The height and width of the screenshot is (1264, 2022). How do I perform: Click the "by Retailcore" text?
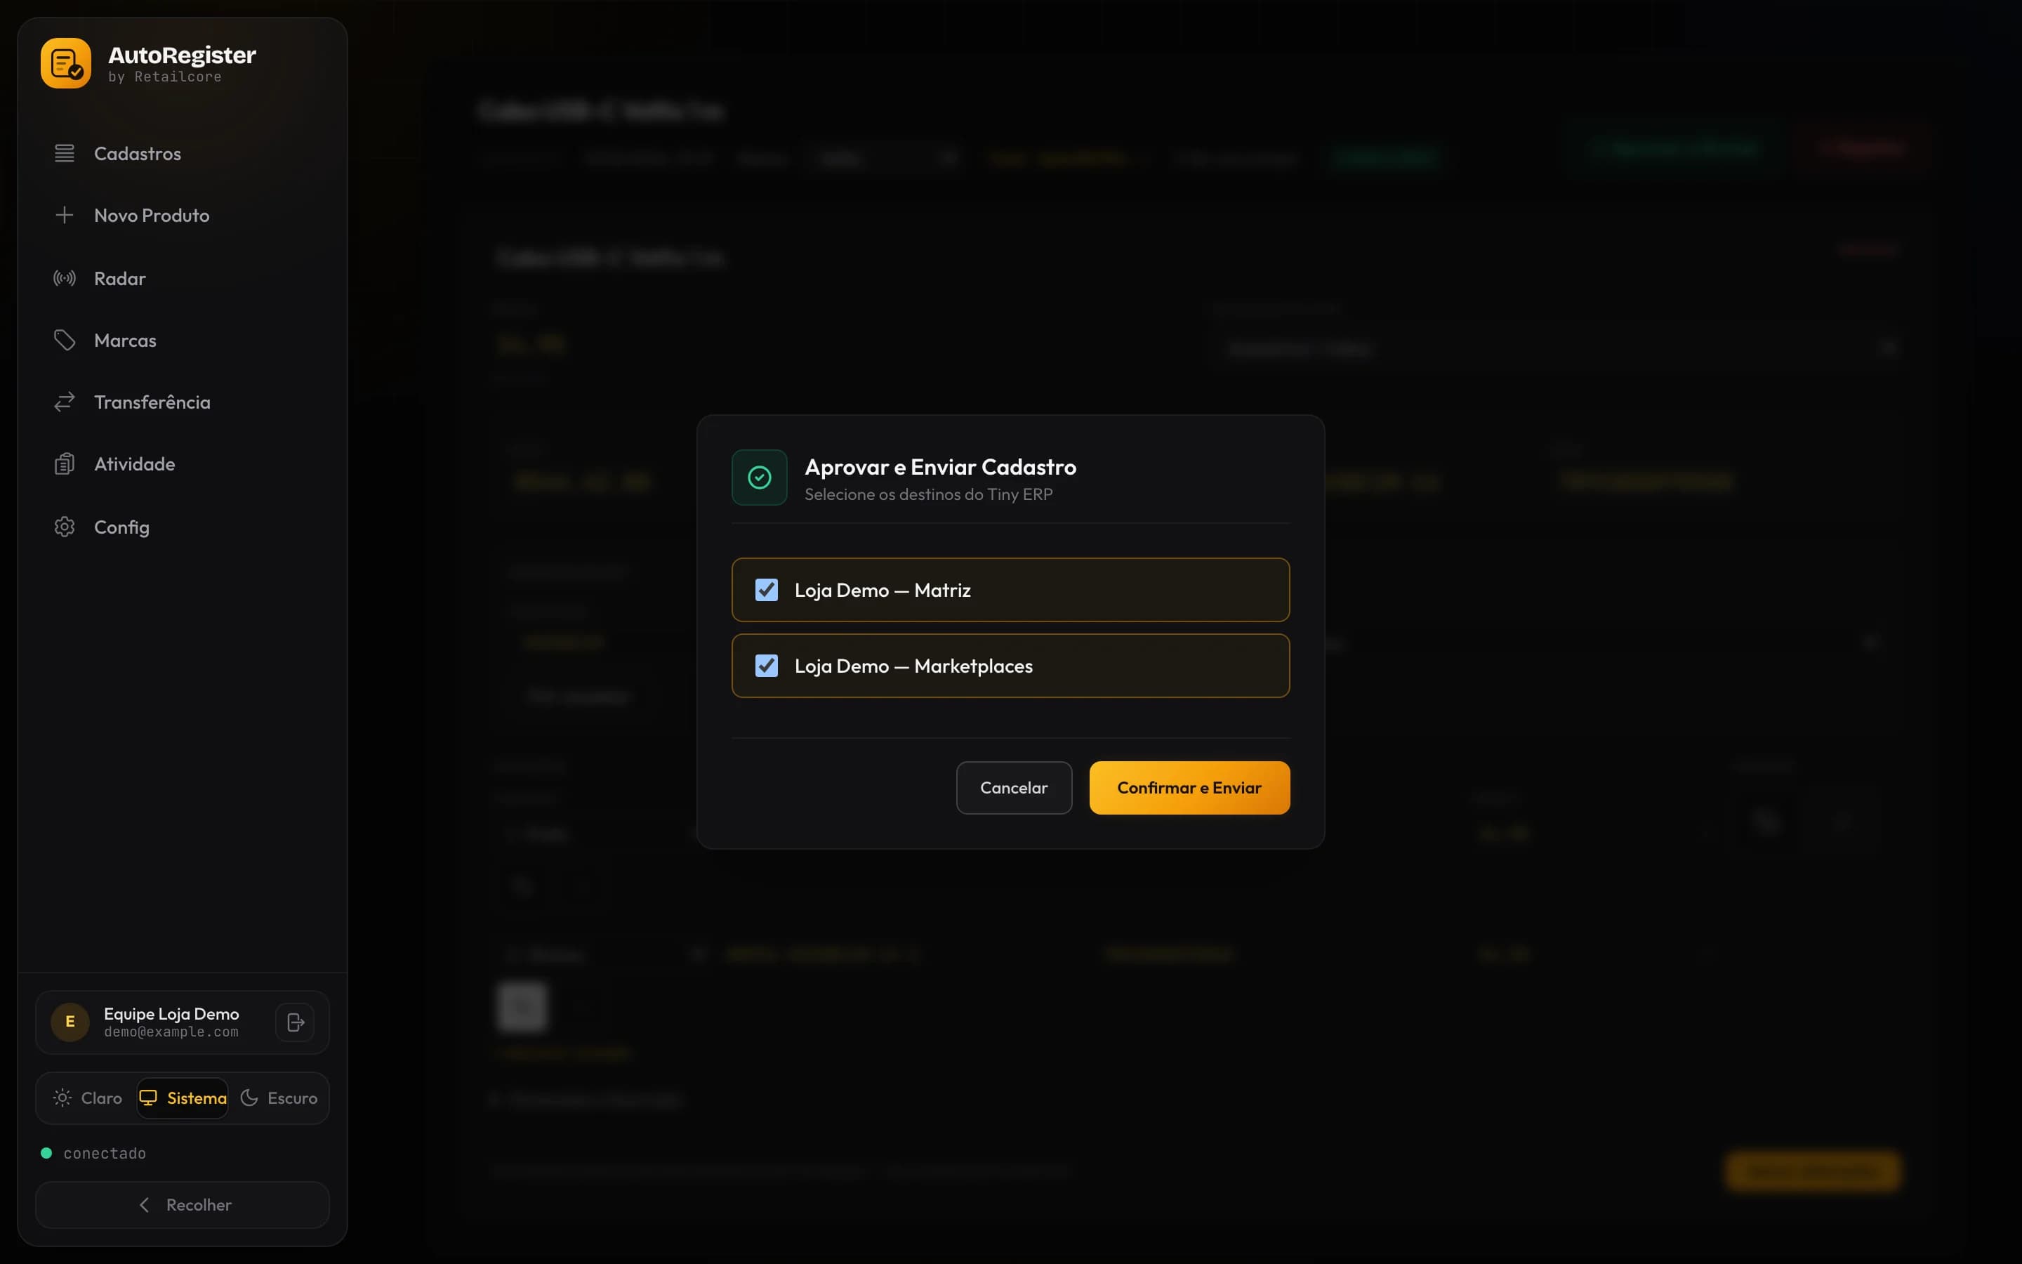pyautogui.click(x=164, y=77)
